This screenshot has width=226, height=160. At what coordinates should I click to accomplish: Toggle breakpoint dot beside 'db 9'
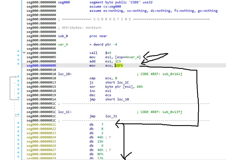click(x=18, y=144)
